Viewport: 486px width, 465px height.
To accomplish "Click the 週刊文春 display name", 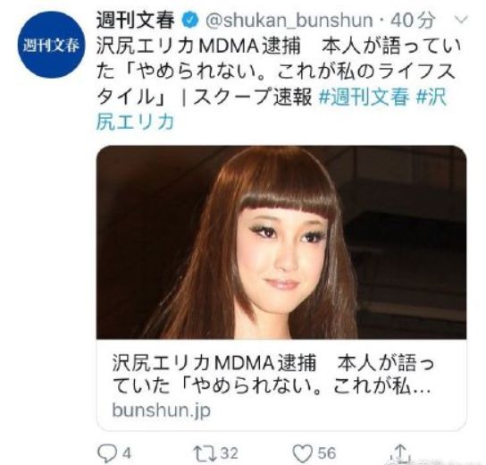I will click(x=136, y=21).
